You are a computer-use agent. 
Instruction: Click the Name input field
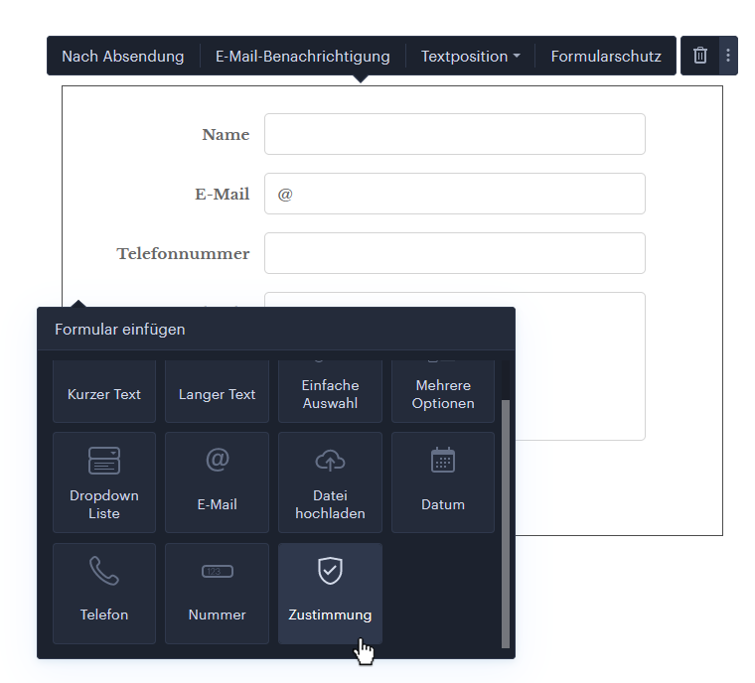455,134
